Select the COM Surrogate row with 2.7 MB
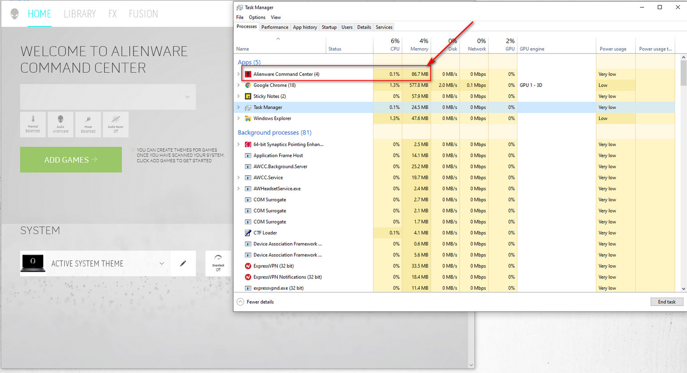 tap(454, 200)
